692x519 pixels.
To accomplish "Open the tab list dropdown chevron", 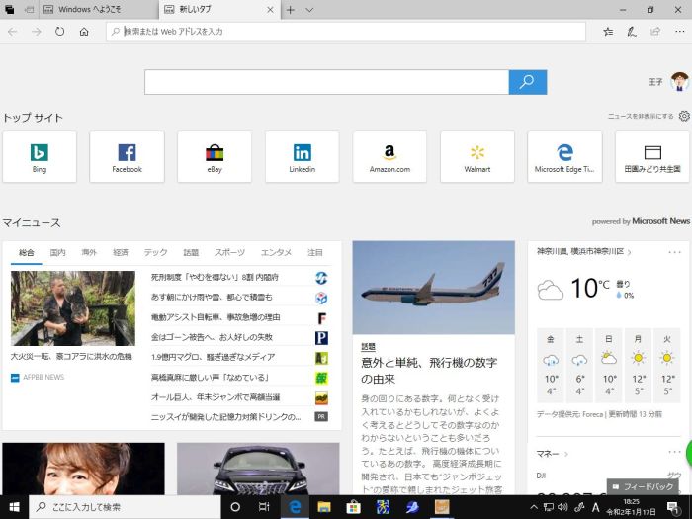I will [309, 10].
